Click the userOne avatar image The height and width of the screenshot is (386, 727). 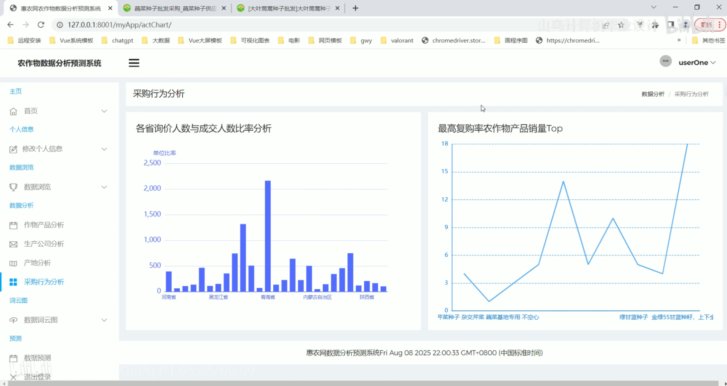[665, 61]
